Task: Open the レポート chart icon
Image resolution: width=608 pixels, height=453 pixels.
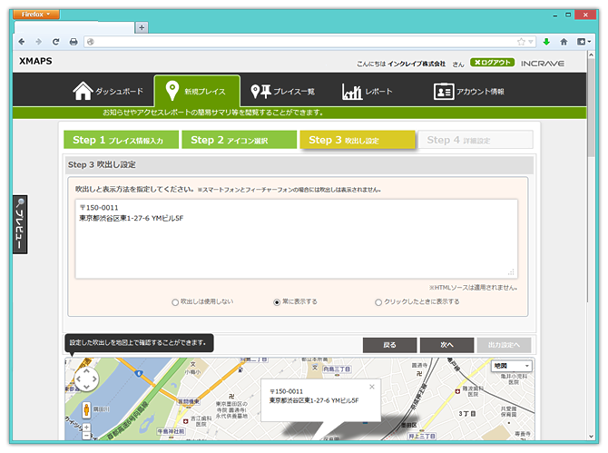Action: (x=352, y=92)
